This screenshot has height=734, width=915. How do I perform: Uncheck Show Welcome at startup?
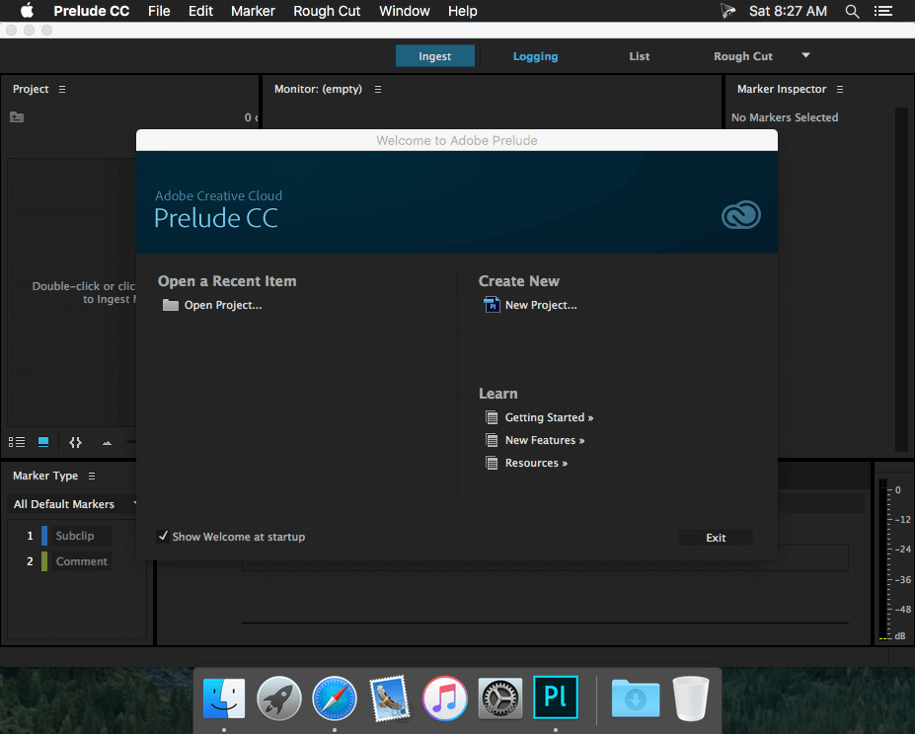[x=163, y=536]
